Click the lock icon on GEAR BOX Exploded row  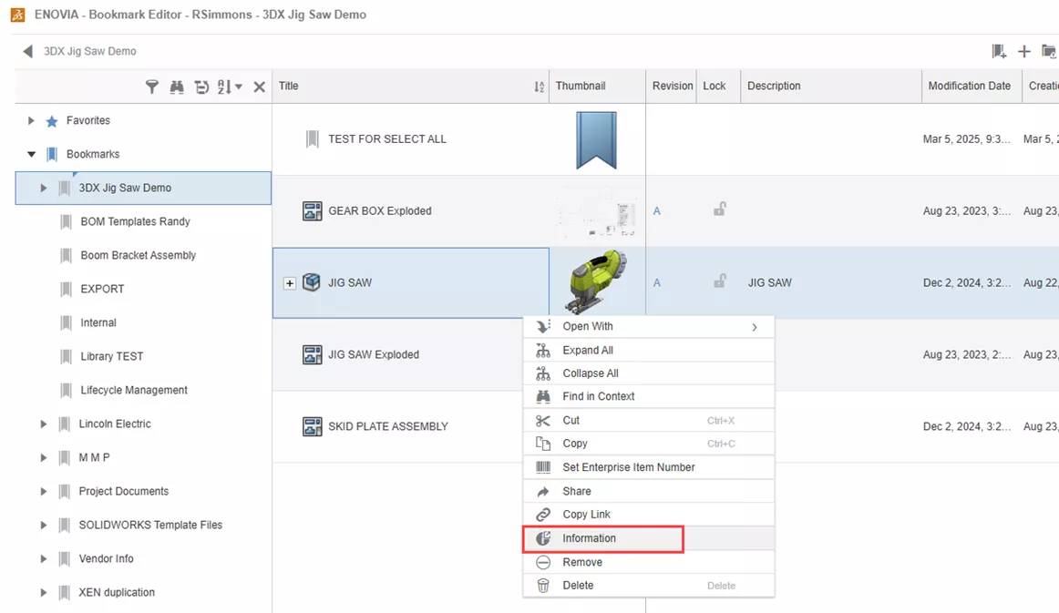tap(719, 210)
